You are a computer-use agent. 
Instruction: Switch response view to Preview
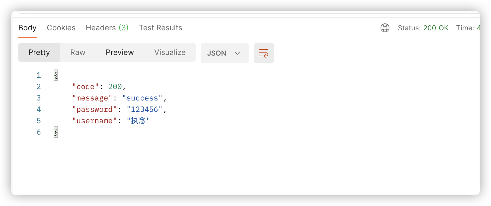point(120,52)
